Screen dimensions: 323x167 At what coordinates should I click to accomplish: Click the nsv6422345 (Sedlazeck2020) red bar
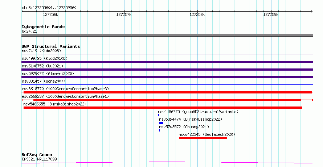(x=203, y=138)
